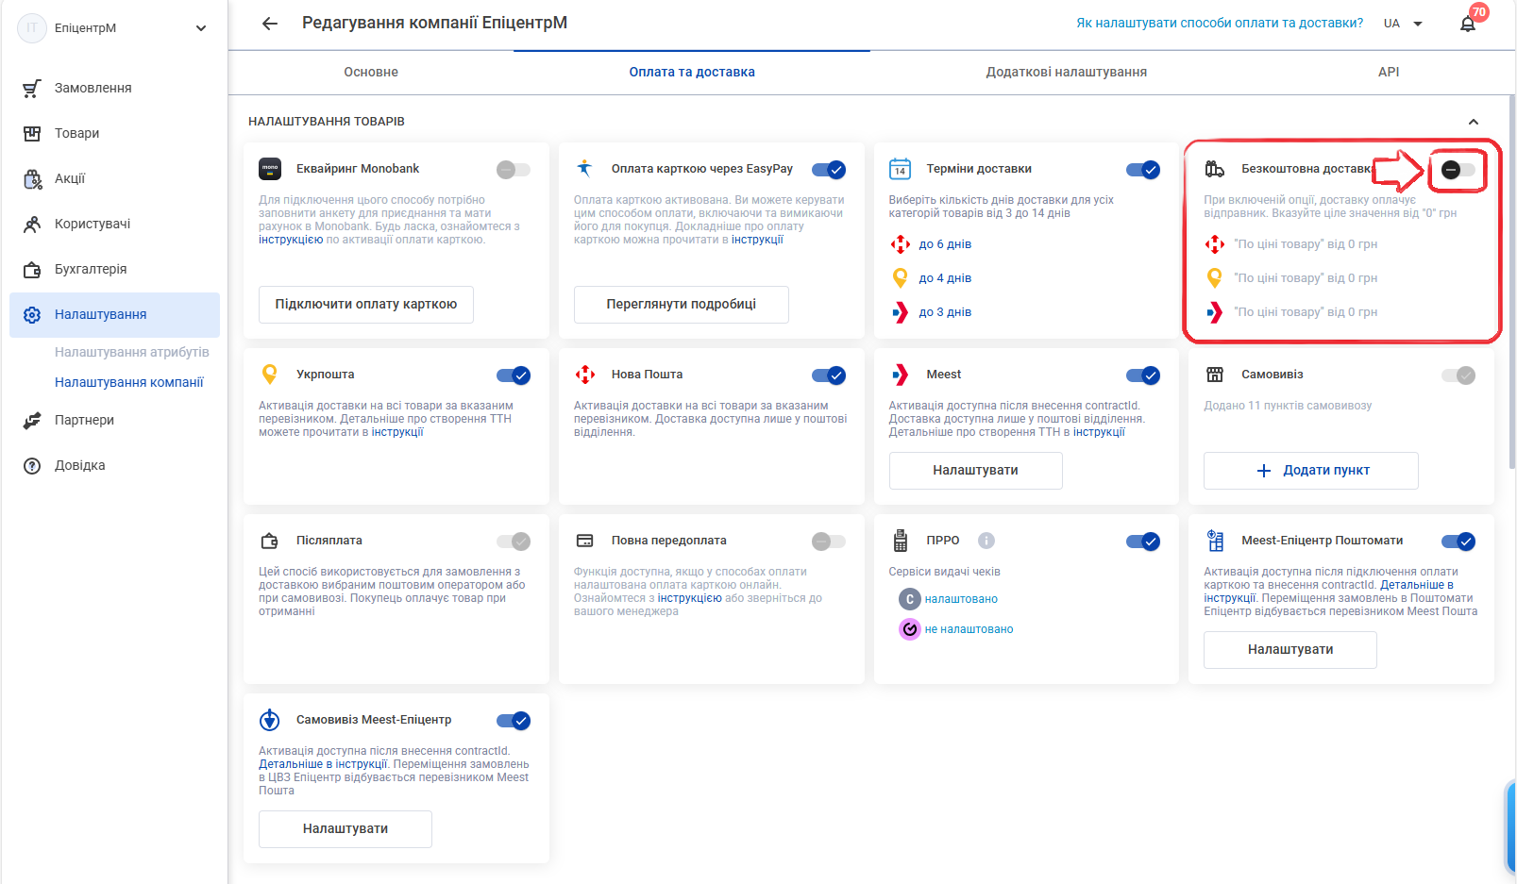Image resolution: width=1517 pixels, height=884 pixels.
Task: Click the ЕпіцентрМ account avatar
Action: point(32,28)
